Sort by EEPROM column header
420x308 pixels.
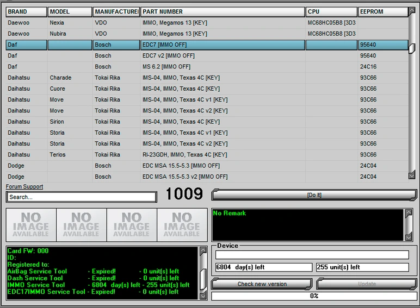[383, 12]
